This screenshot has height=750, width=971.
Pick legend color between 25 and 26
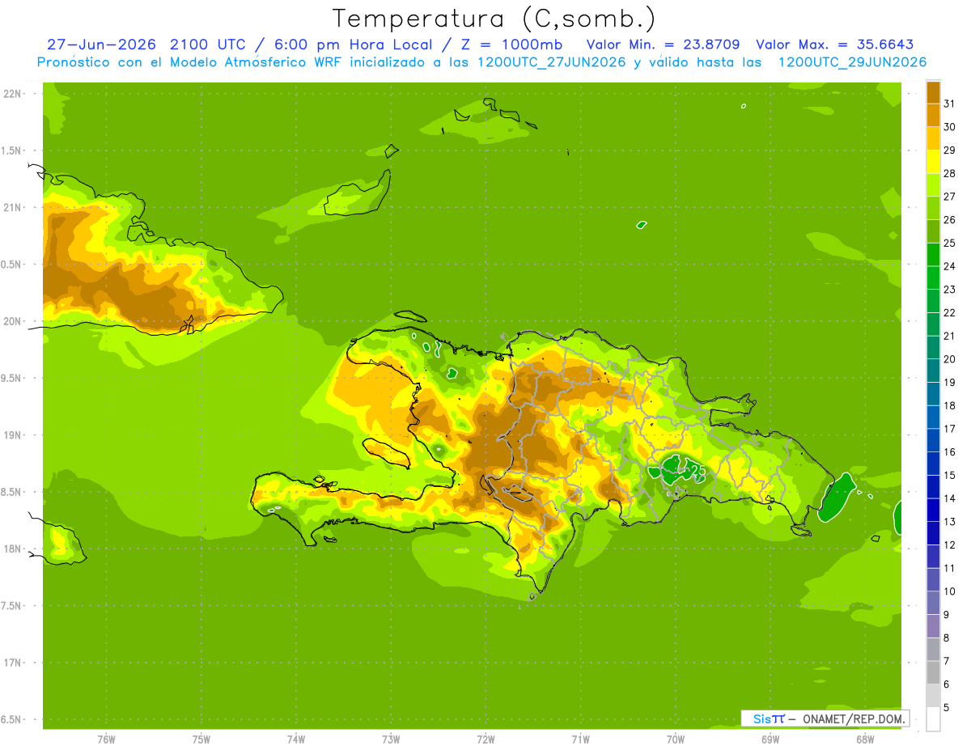pyautogui.click(x=933, y=231)
